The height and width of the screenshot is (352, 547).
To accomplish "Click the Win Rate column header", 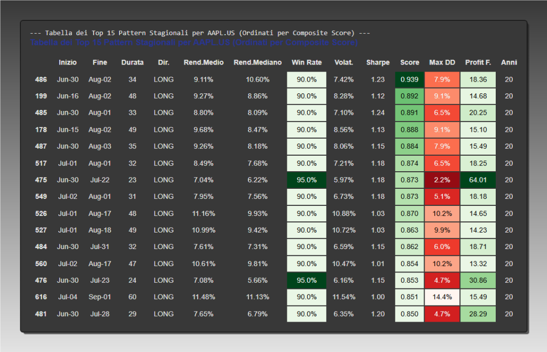I will (x=307, y=62).
